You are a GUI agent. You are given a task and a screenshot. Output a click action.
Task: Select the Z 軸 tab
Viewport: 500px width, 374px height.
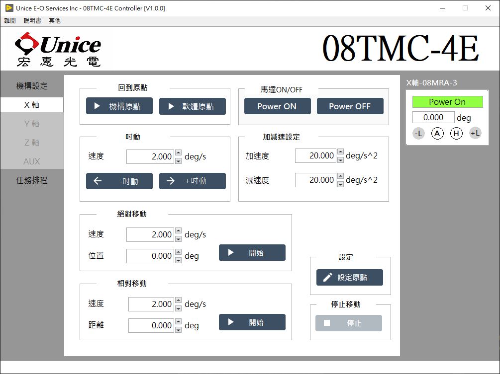[32, 142]
